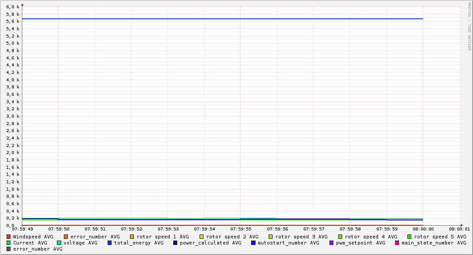Click the RRDTOOL / TOBI OETIKER watermark
The width and height of the screenshot is (473, 255).
point(469,26)
